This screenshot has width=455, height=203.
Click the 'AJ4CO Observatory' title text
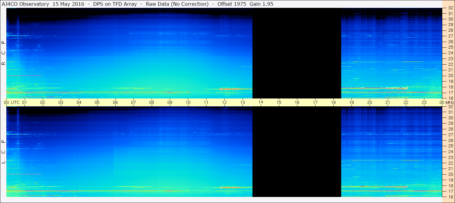[25, 4]
